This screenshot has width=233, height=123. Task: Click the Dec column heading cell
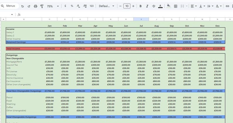point(217,26)
